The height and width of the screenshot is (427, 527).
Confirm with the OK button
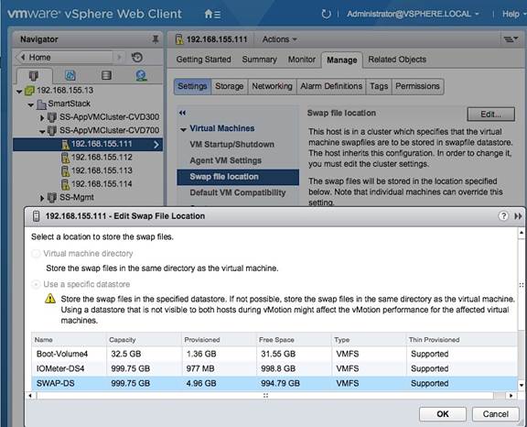click(443, 414)
